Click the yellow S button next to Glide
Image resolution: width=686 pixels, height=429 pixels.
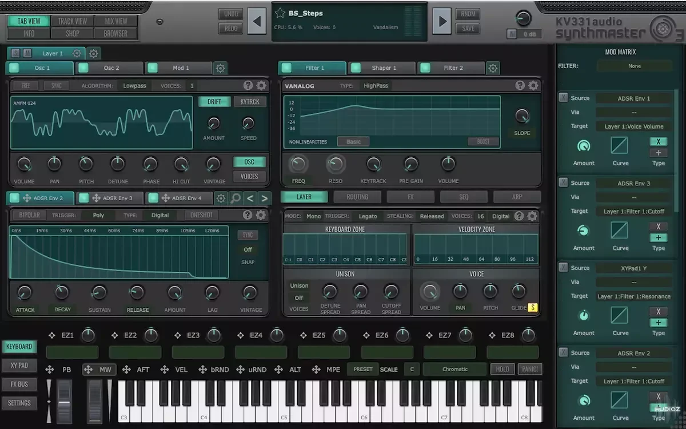(533, 307)
